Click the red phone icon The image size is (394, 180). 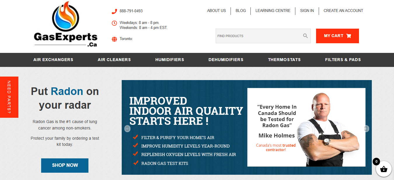click(x=114, y=11)
